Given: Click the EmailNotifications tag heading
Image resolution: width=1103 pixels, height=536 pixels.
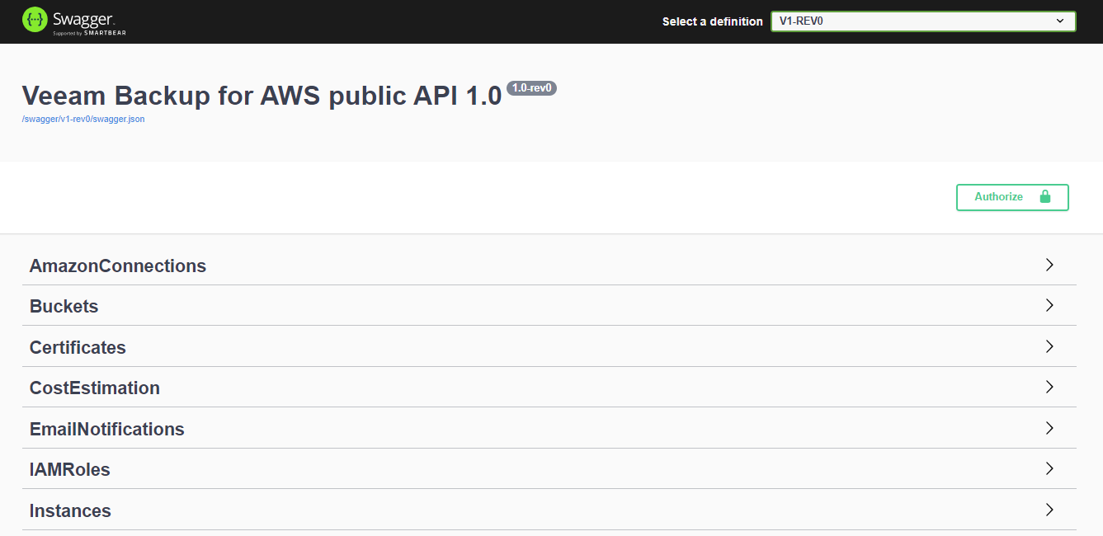Looking at the screenshot, I should (x=107, y=429).
